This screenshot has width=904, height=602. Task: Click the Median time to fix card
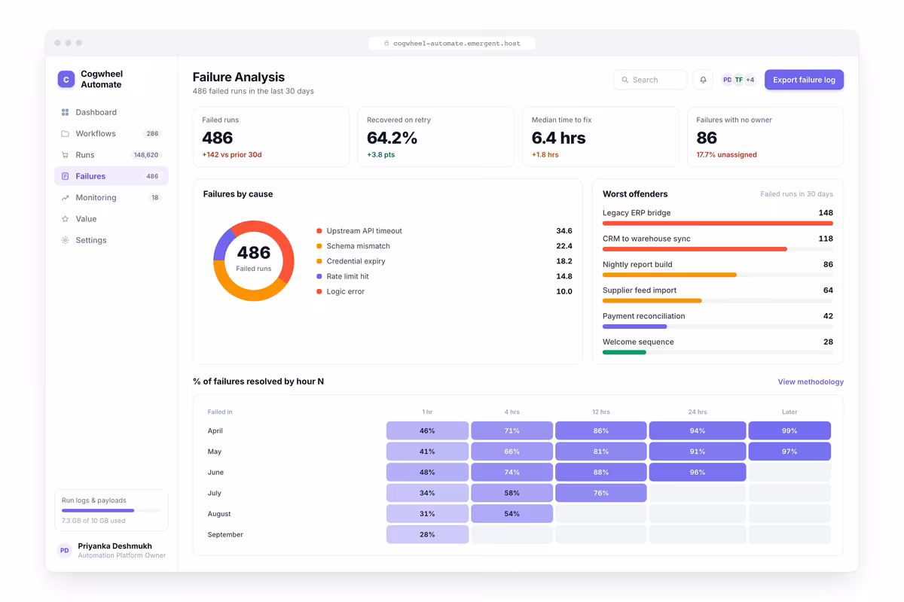tap(600, 137)
